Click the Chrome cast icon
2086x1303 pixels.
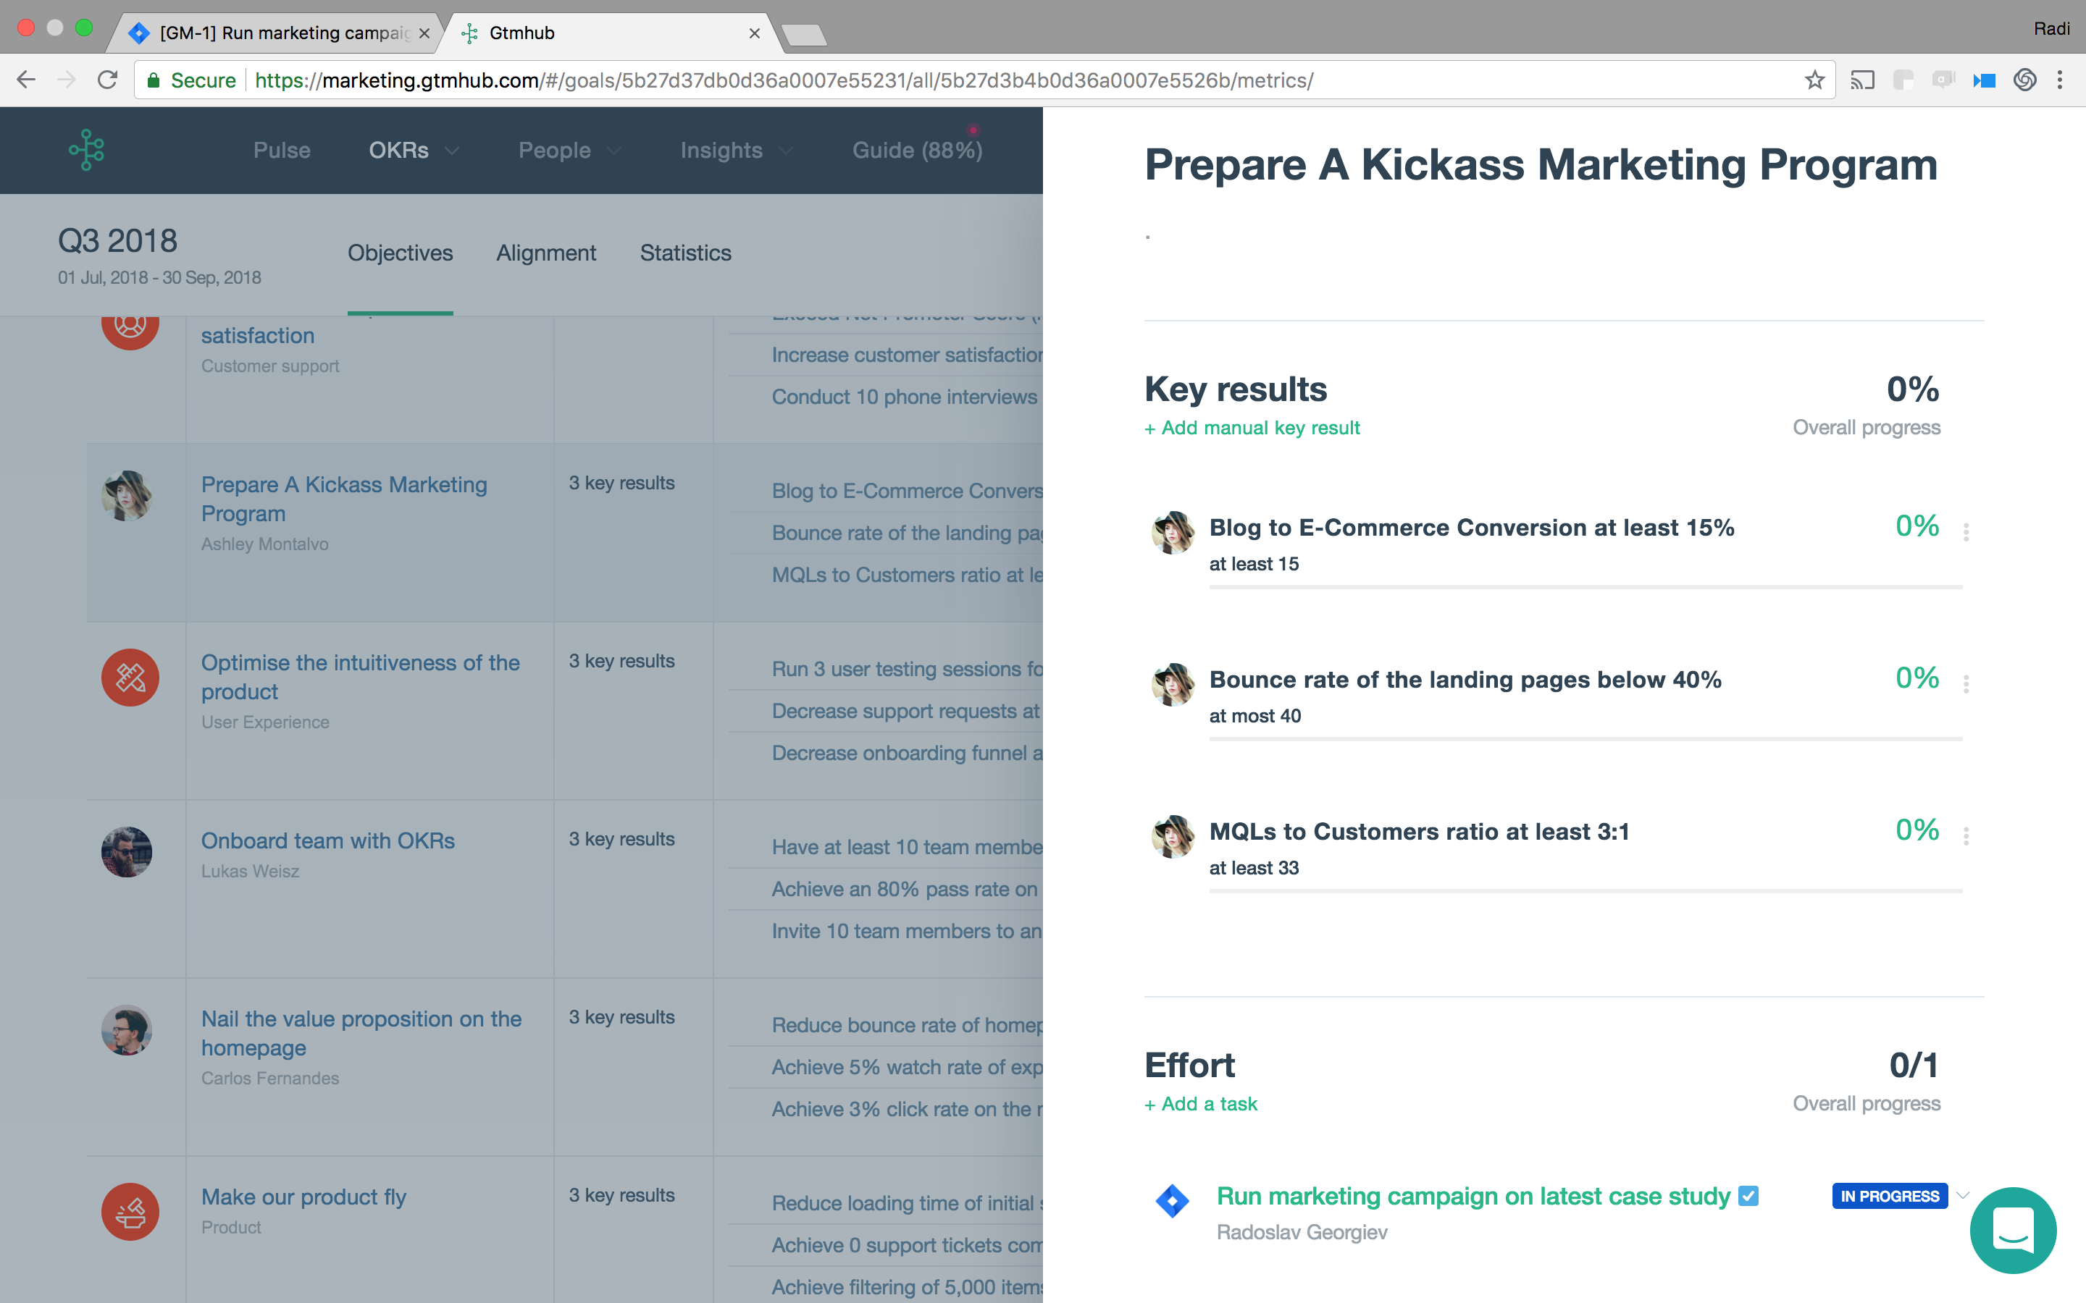[x=1862, y=80]
